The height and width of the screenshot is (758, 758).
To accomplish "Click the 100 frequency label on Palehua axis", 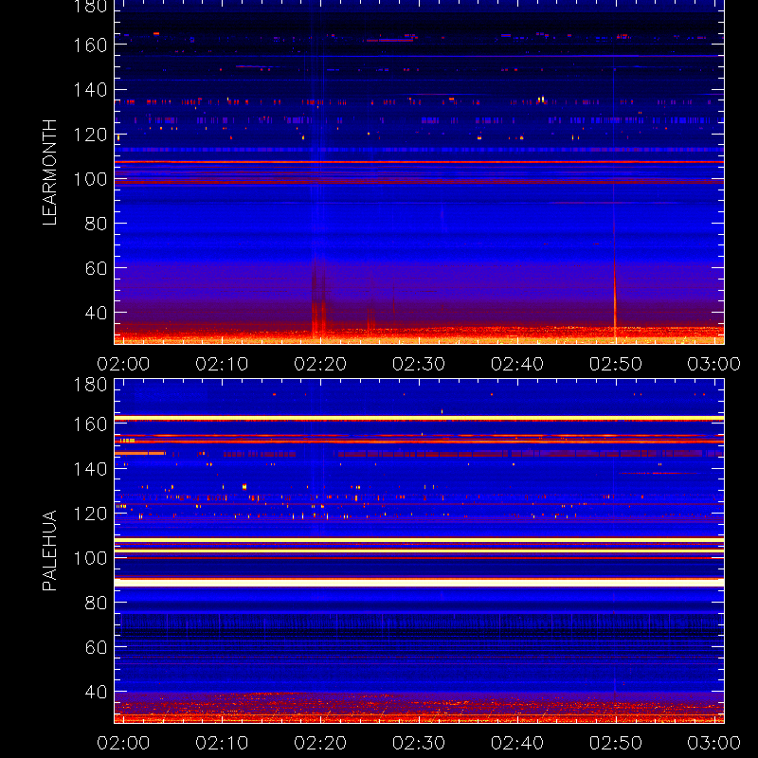I will point(90,558).
